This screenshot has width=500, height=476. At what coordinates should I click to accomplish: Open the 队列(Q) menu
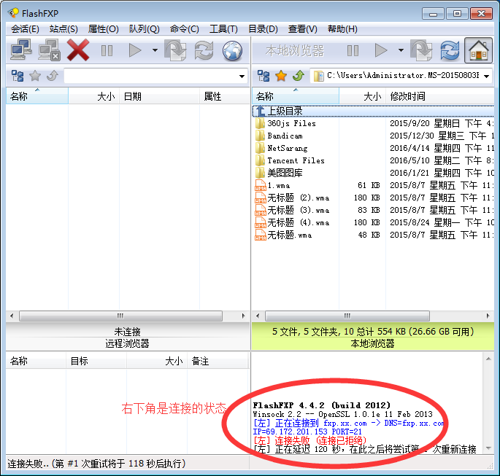144,29
